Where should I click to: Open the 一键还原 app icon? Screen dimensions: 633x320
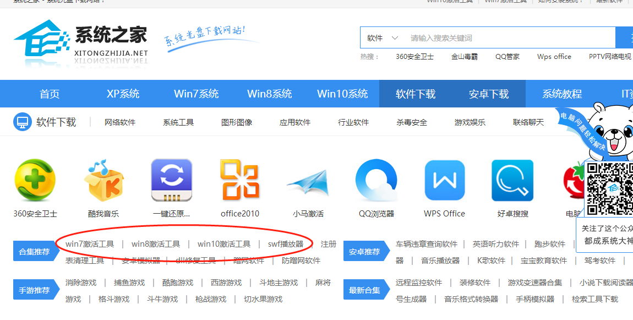172,180
